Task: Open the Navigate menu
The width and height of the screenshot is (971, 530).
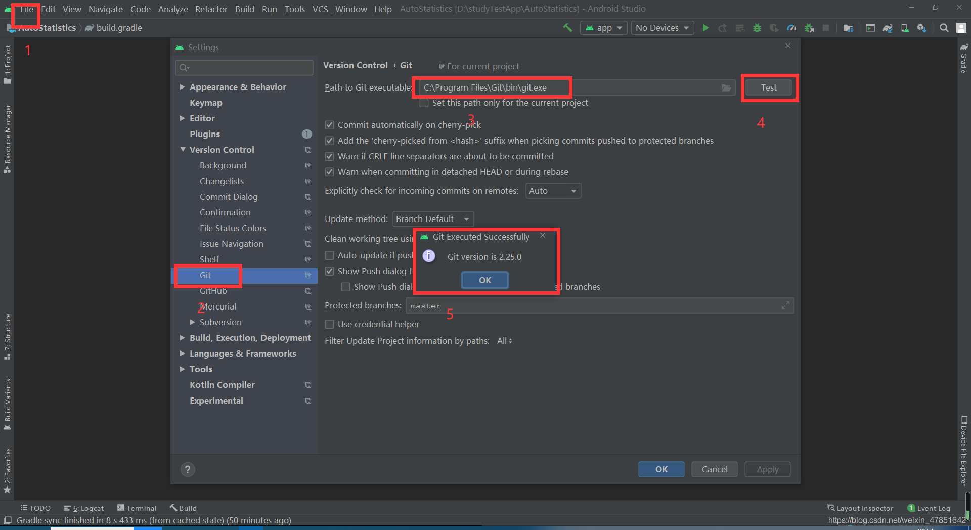Action: [106, 9]
